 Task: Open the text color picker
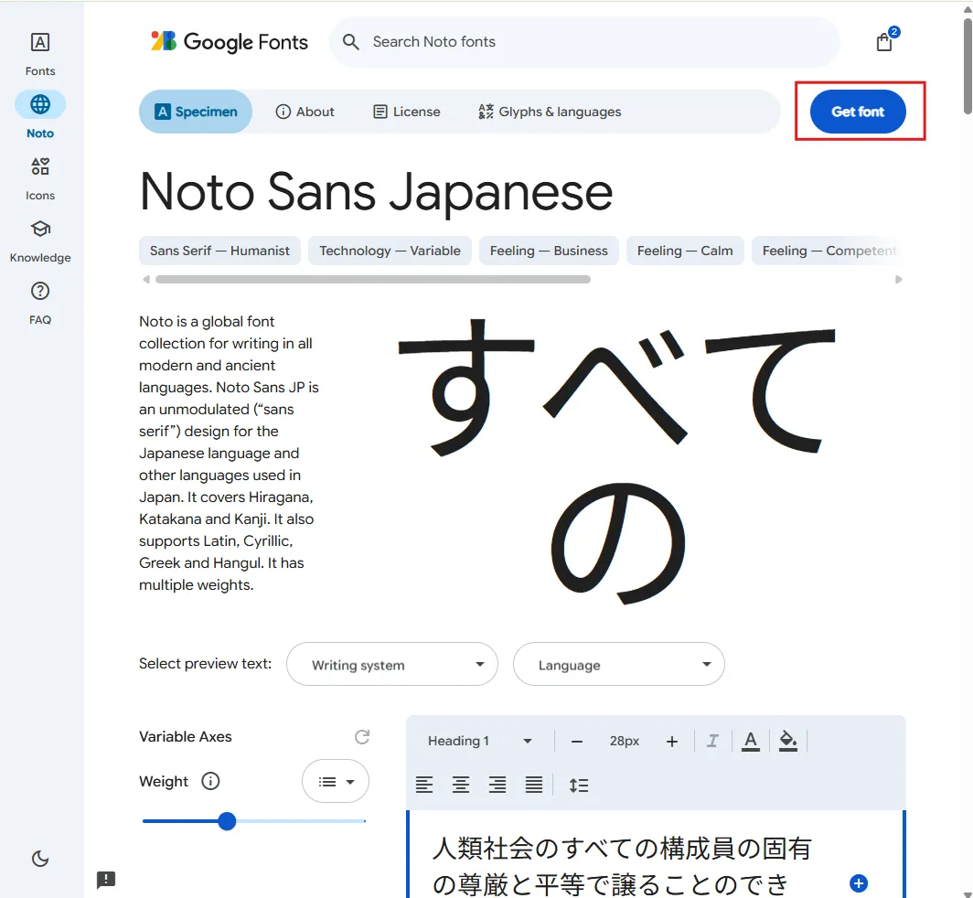pos(750,741)
